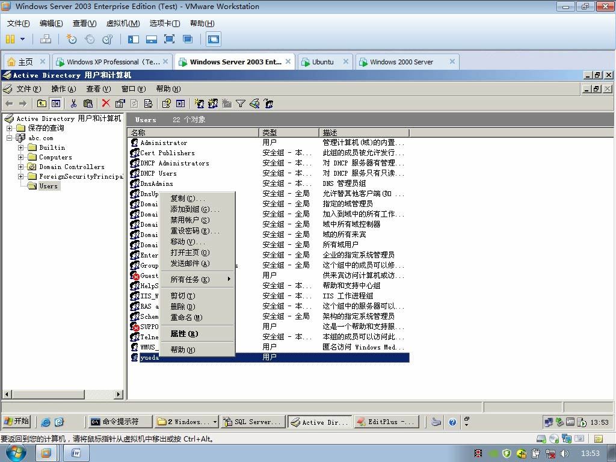This screenshot has height=462, width=616.
Task: Click the Cut scissors icon
Action: (x=73, y=103)
